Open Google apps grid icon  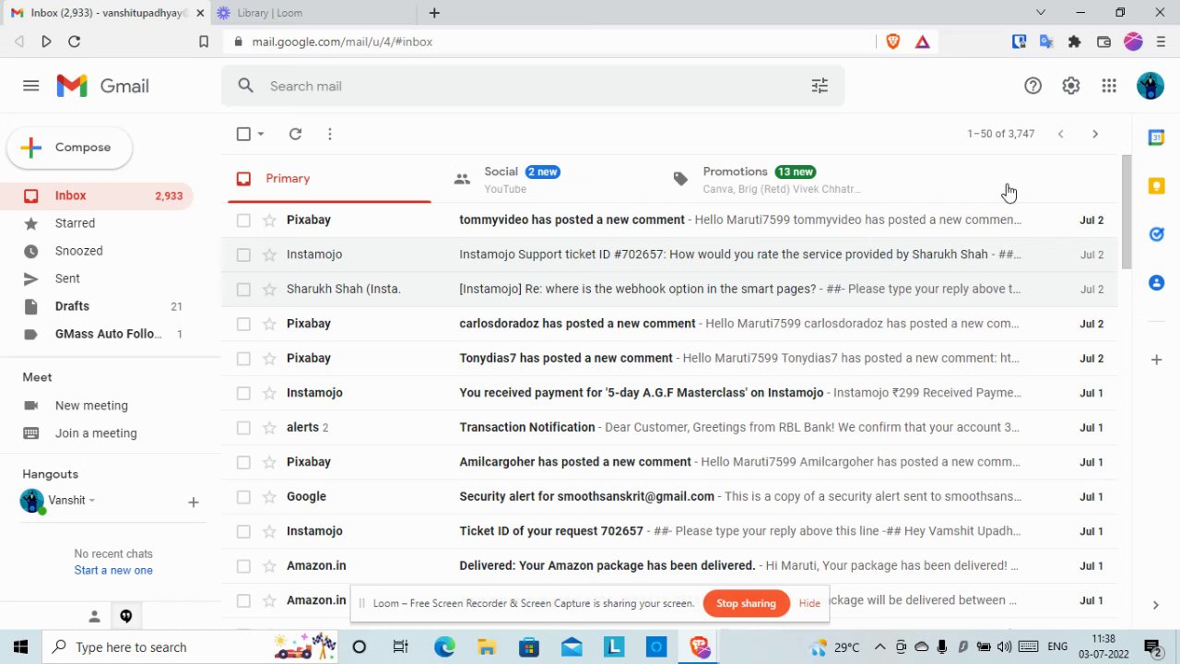(1109, 86)
